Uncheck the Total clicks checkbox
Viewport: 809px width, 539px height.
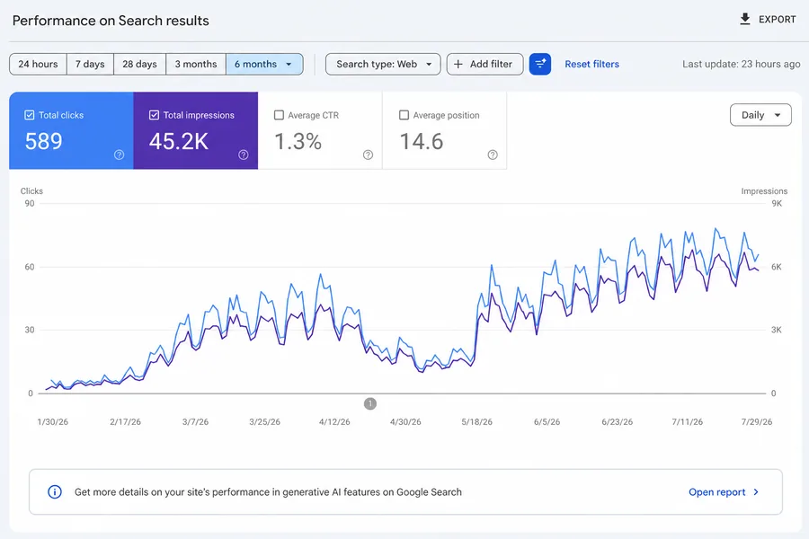click(x=30, y=115)
